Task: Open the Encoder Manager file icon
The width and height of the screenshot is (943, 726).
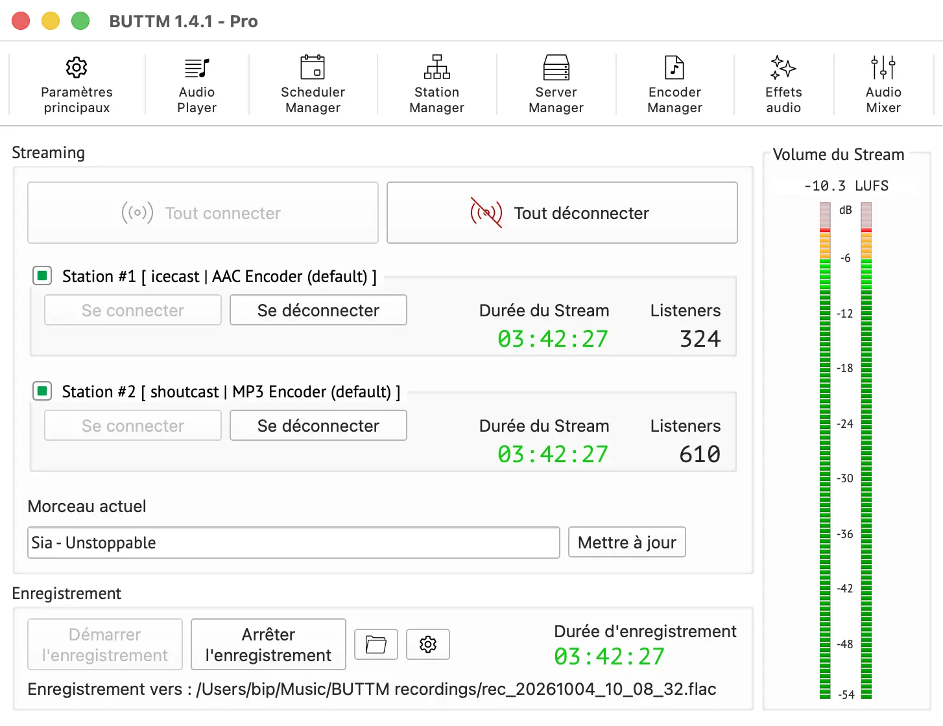Action: coord(674,67)
